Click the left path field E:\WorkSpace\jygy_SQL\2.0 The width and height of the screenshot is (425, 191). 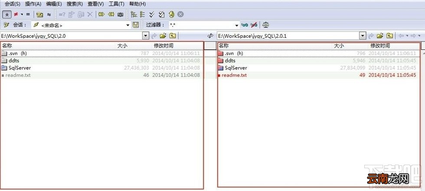tap(71, 36)
